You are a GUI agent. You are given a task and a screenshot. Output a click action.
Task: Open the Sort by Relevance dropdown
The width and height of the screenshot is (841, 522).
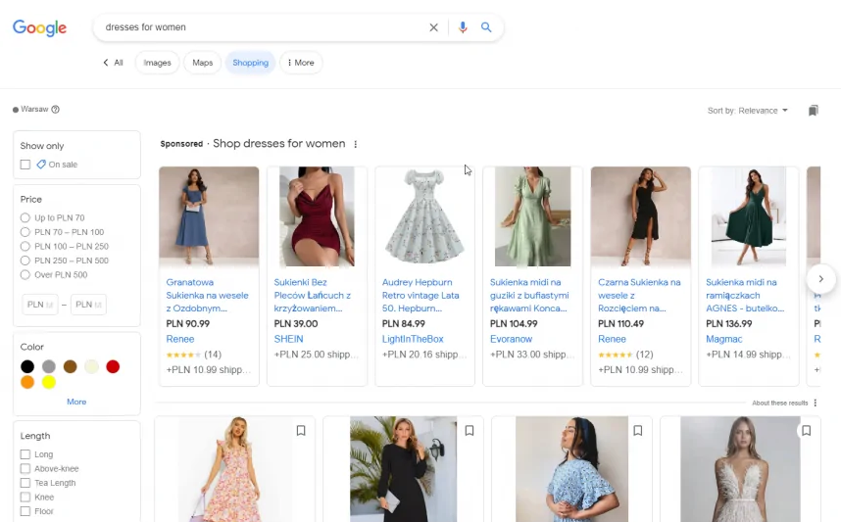(748, 111)
